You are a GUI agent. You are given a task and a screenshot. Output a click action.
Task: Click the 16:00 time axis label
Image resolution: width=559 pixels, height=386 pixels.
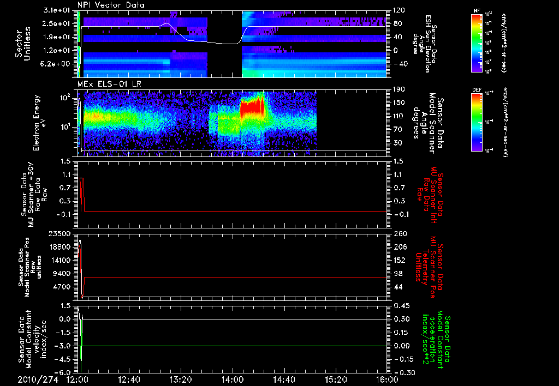pos(387,379)
